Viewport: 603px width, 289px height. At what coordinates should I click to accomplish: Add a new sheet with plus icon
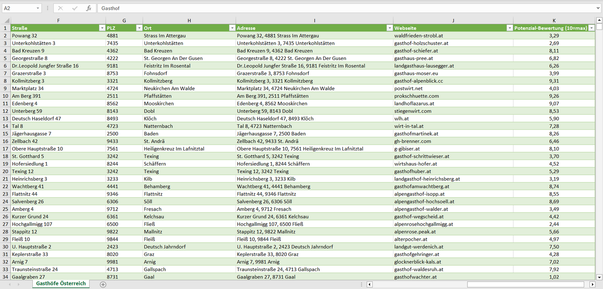click(103, 284)
